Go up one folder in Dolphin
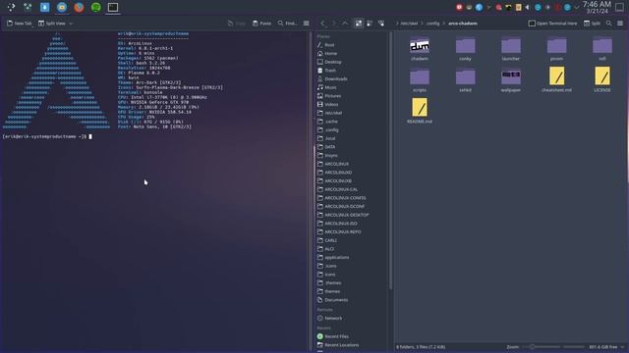The width and height of the screenshot is (629, 353). tap(345, 24)
